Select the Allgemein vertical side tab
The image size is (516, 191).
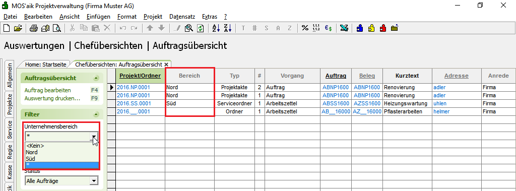(x=10, y=76)
